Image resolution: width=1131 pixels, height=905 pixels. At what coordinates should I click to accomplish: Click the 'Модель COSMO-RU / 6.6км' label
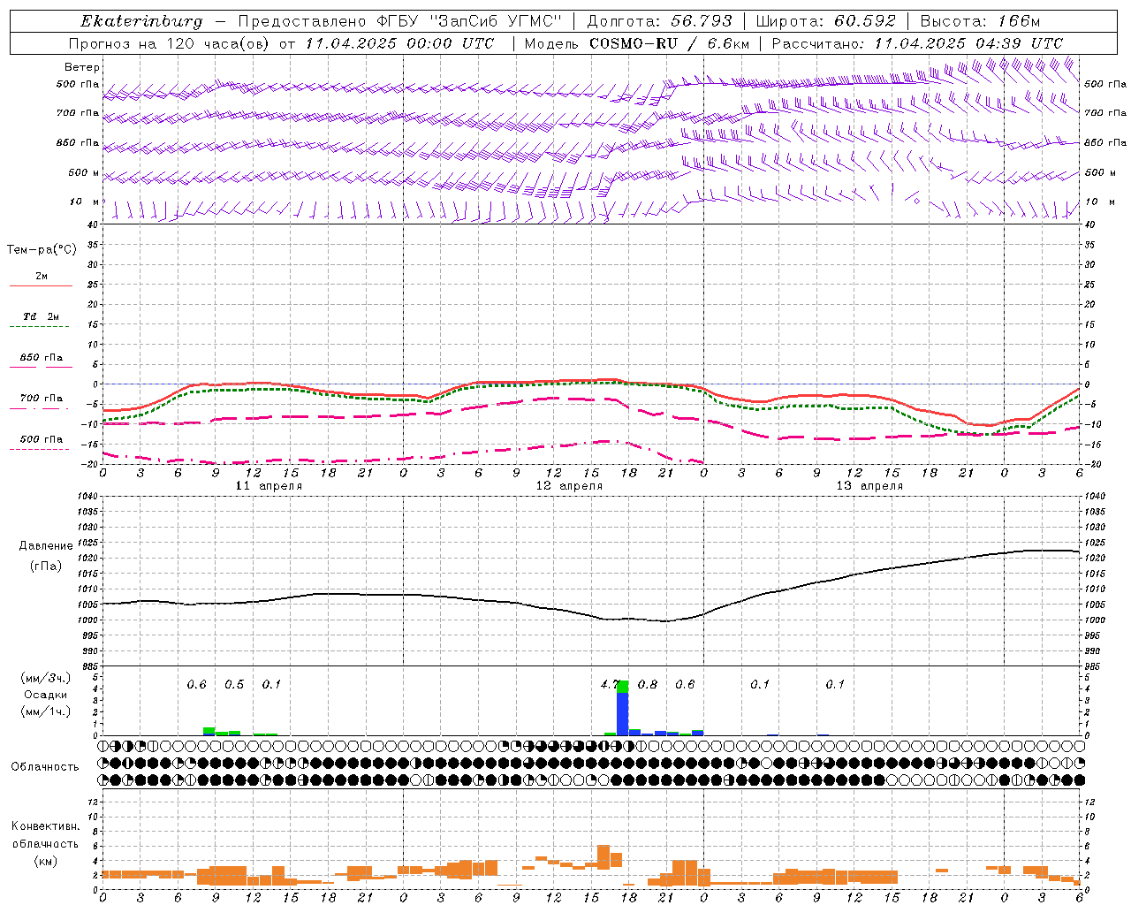[x=636, y=43]
